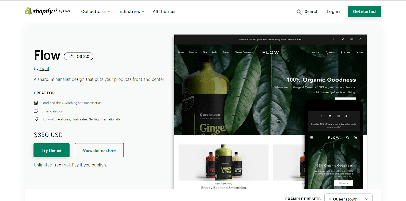This screenshot has height=201, width=406.
Task: Open the Queenstown example presets dropdown
Action: (x=348, y=198)
